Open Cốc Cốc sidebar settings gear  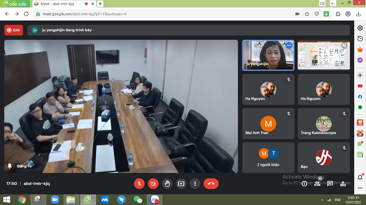(360, 28)
